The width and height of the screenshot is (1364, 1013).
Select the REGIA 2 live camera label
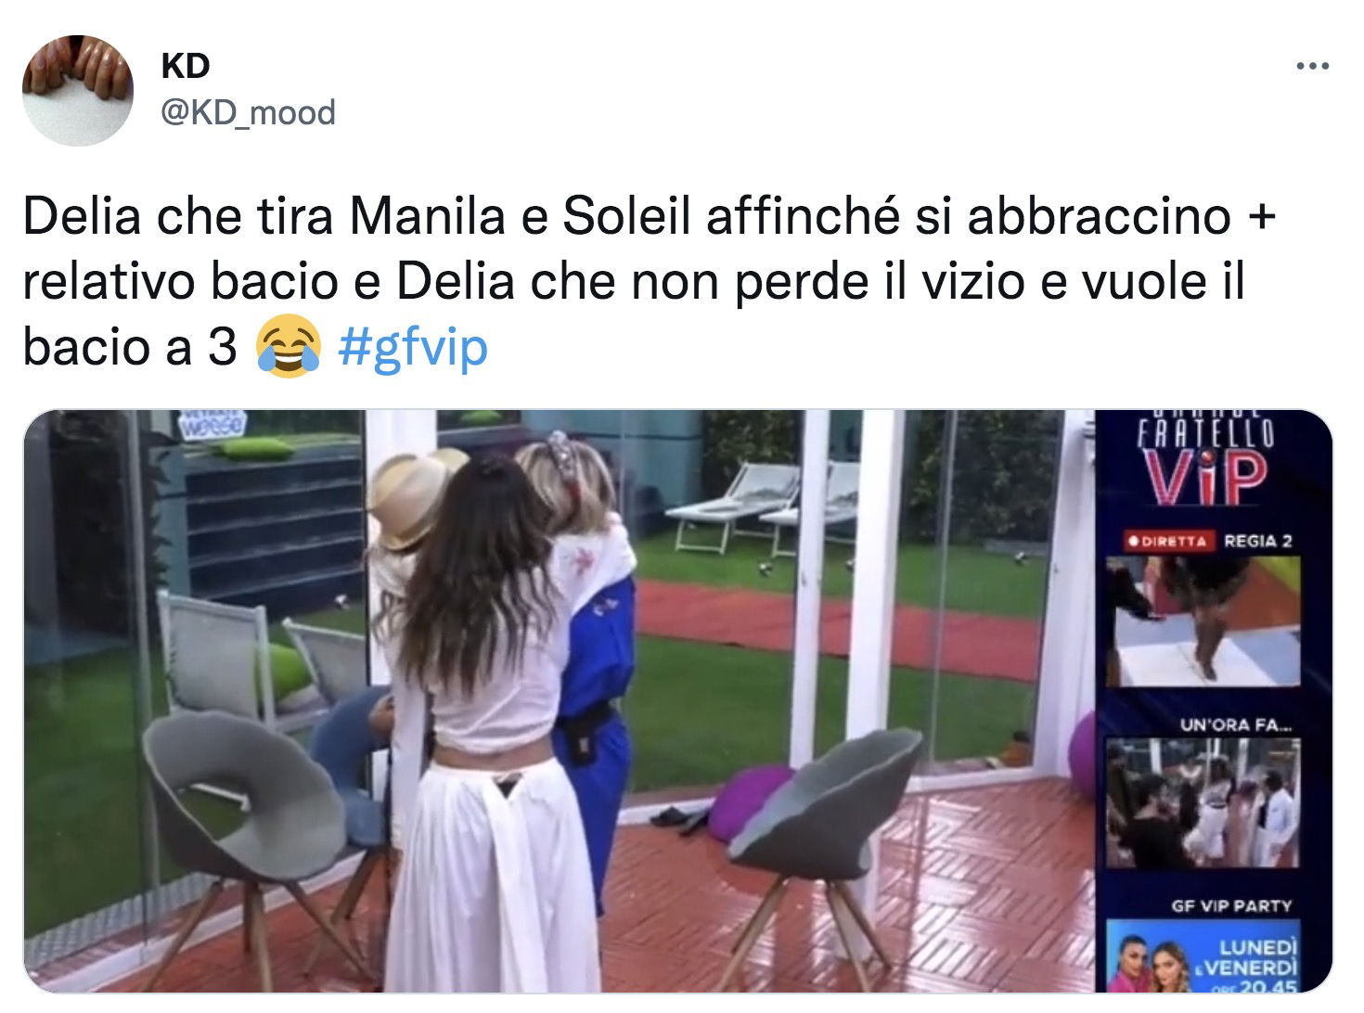click(x=1257, y=541)
